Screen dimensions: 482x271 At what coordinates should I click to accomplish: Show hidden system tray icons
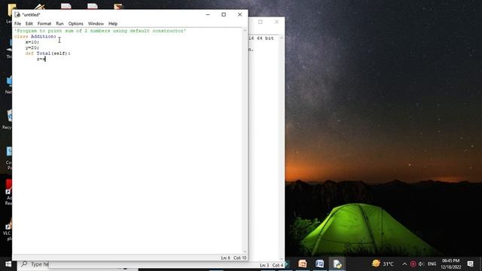(x=404, y=264)
